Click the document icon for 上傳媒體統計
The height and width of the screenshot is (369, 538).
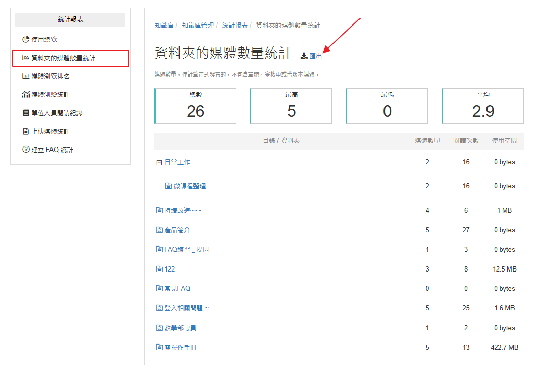tap(25, 132)
